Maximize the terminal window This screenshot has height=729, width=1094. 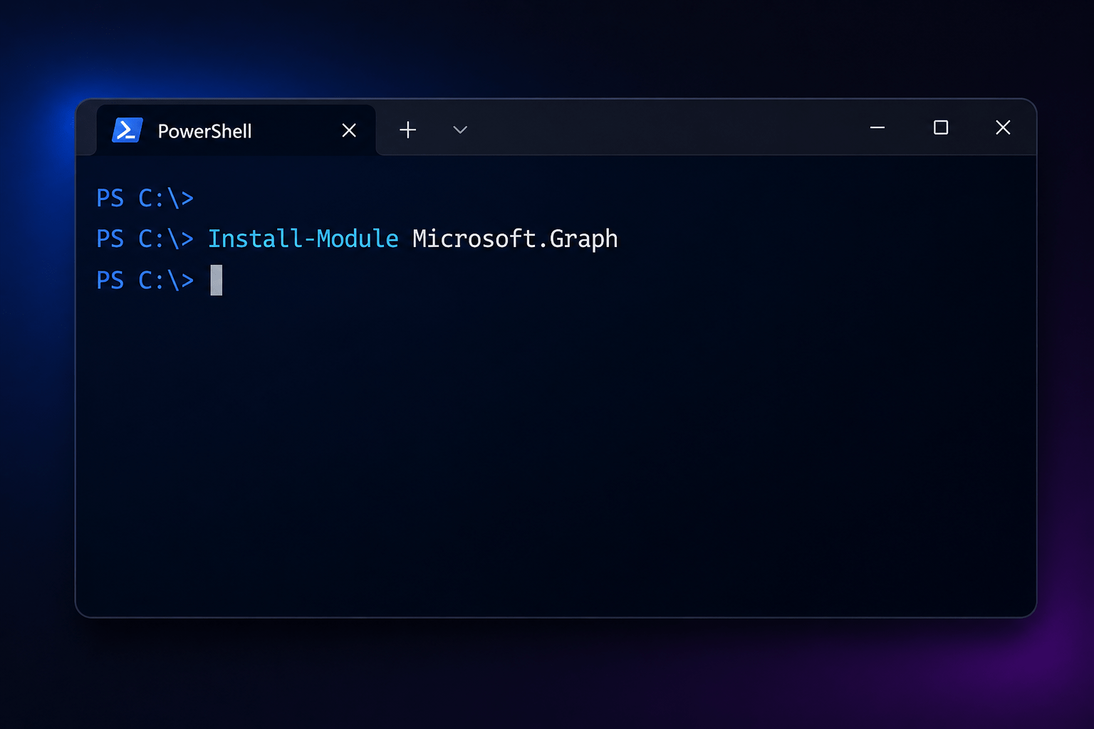coord(941,127)
